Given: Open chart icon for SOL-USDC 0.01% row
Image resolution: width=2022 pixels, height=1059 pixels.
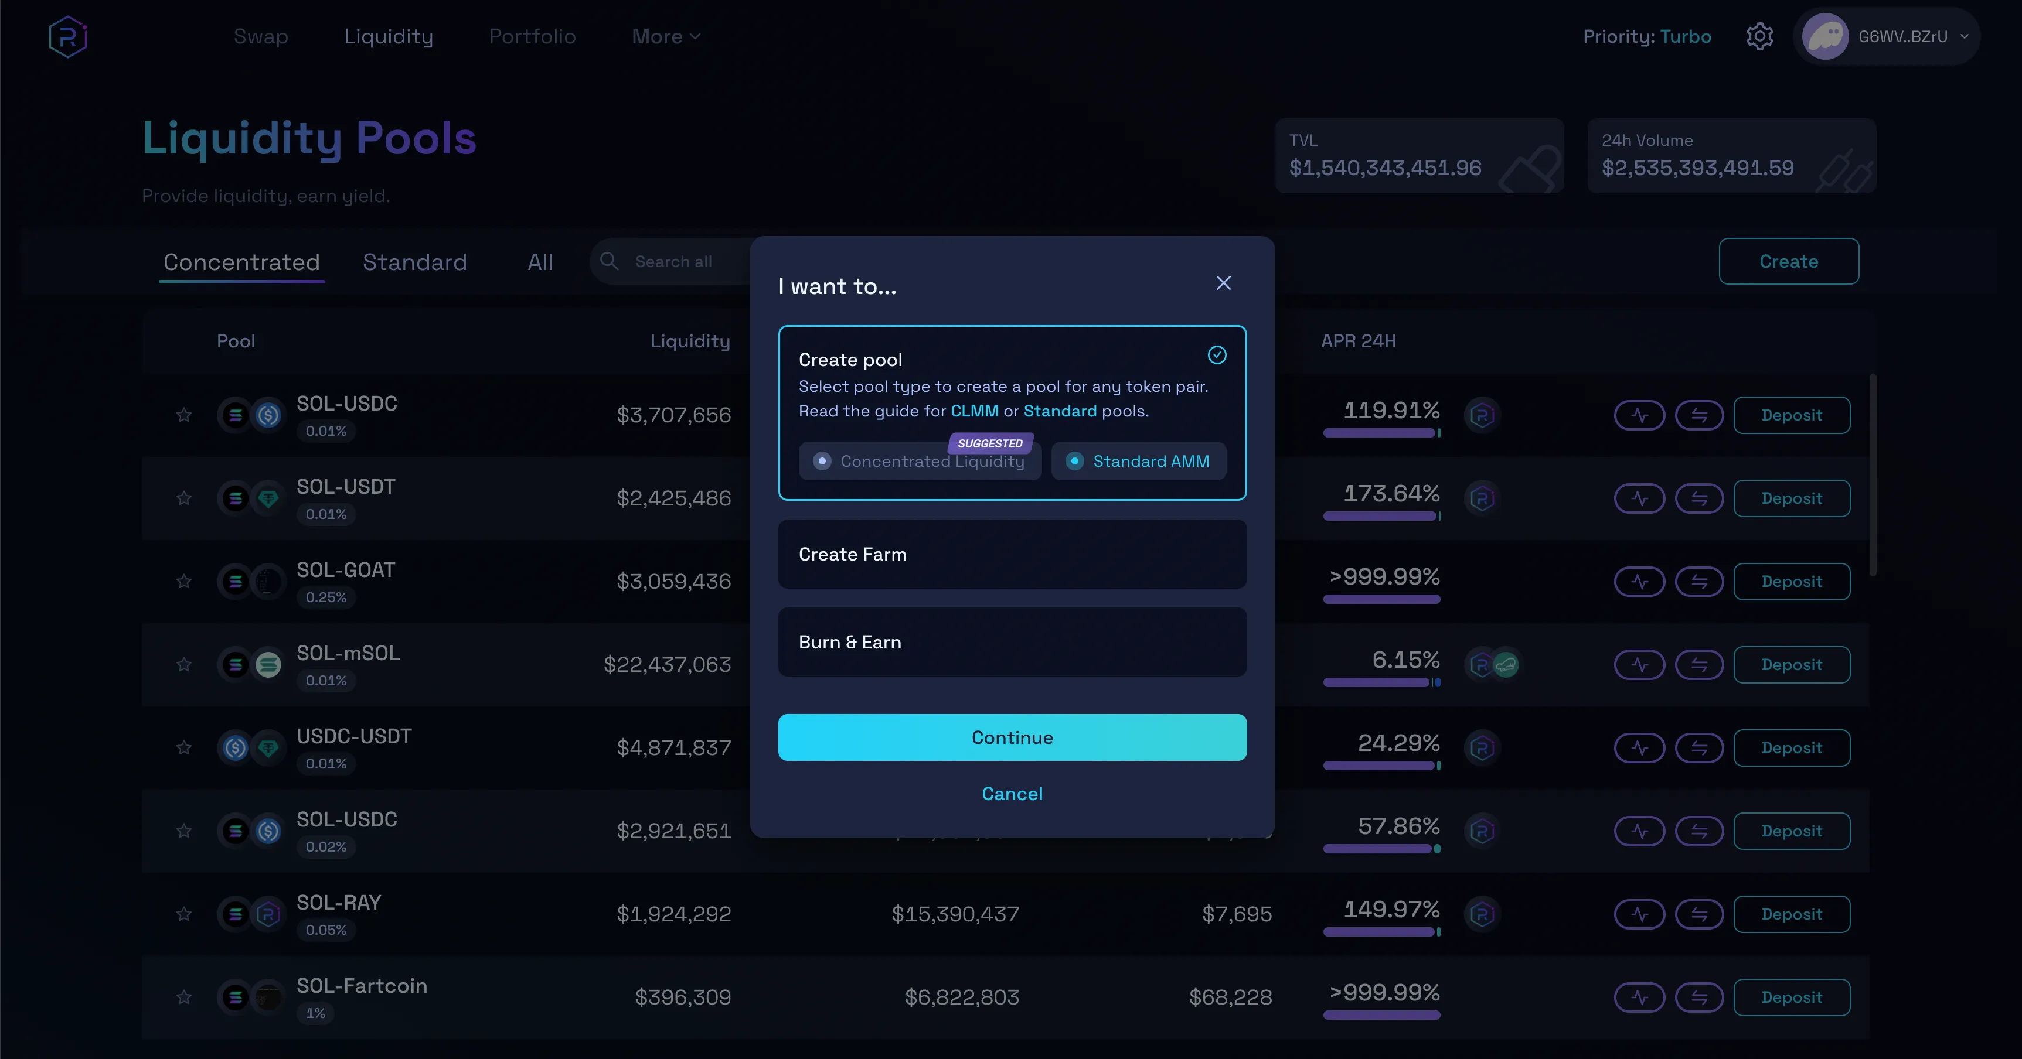Looking at the screenshot, I should [1639, 415].
